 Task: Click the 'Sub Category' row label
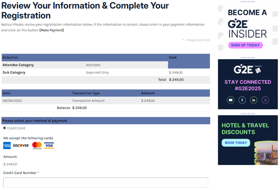(x=14, y=72)
